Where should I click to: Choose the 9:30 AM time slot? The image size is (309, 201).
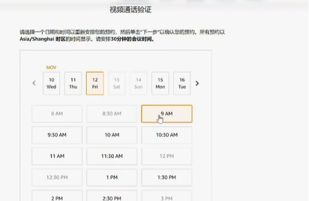[57, 135]
